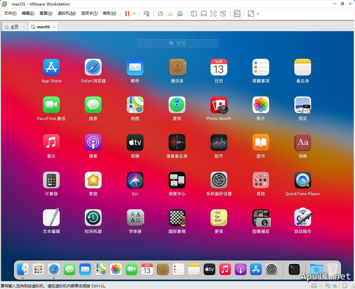Open 播客 podcasts in Launchpad grid

coord(93,142)
